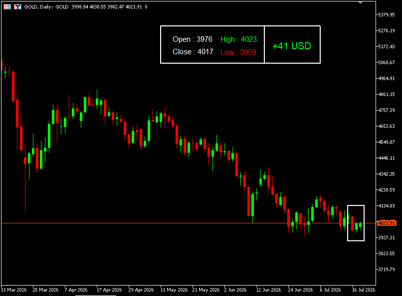Click the "12 Jun 2026" date on time axis
Viewport: 402px width, 296px height.
(269, 290)
